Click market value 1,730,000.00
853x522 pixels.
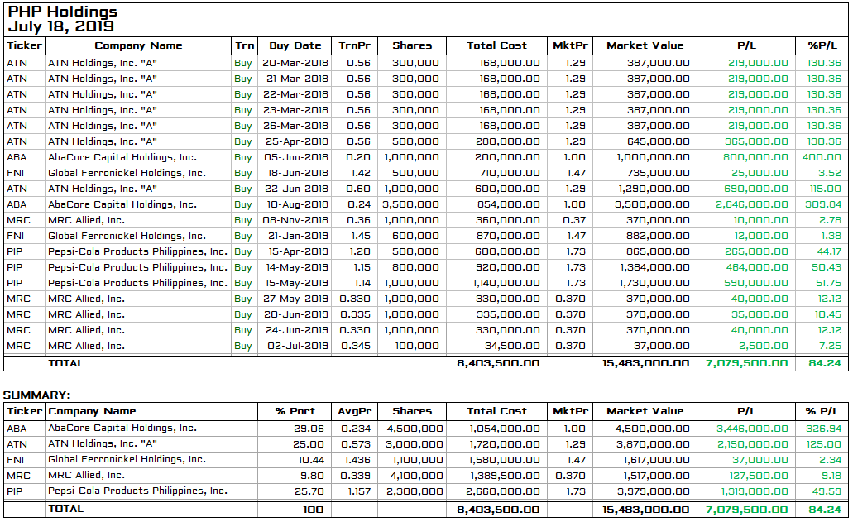654,284
